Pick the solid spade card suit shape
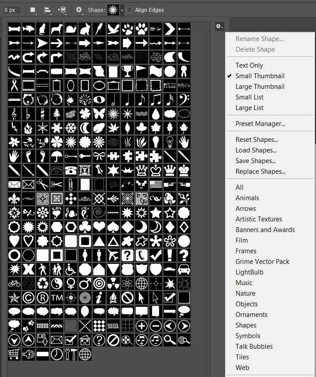 [113, 227]
